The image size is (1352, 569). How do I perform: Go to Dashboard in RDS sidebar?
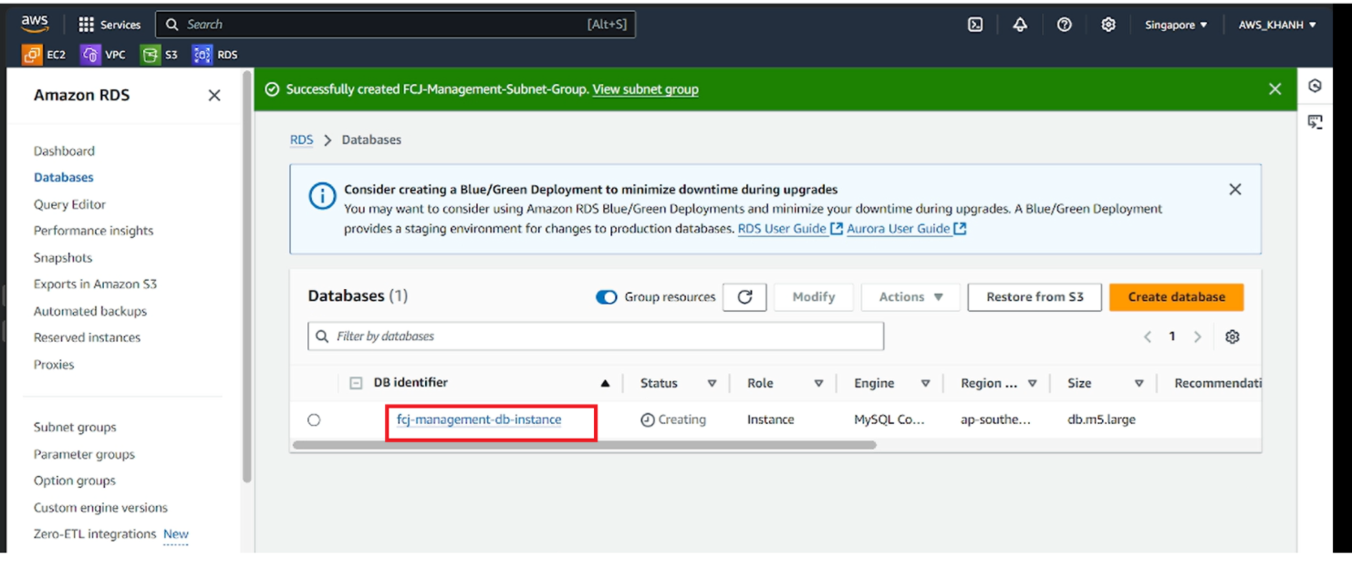64,150
